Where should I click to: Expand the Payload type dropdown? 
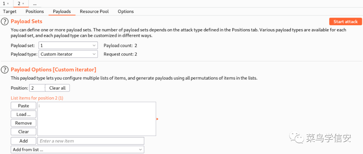pyautogui.click(x=68, y=54)
